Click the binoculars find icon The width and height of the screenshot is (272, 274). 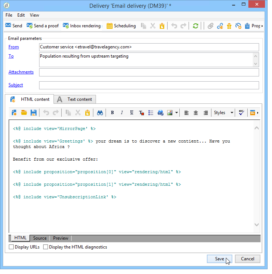tap(100, 113)
